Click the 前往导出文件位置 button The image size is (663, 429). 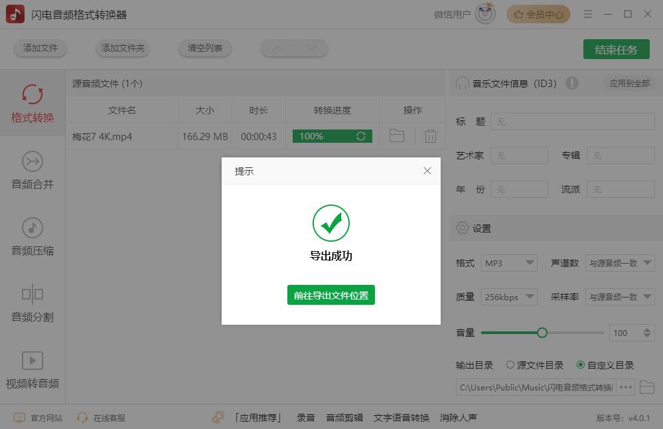[x=331, y=295]
